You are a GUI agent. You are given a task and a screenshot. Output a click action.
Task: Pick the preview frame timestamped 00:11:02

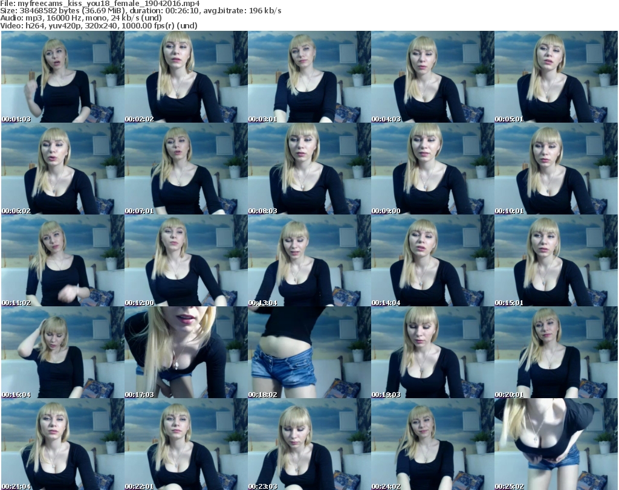coord(63,261)
